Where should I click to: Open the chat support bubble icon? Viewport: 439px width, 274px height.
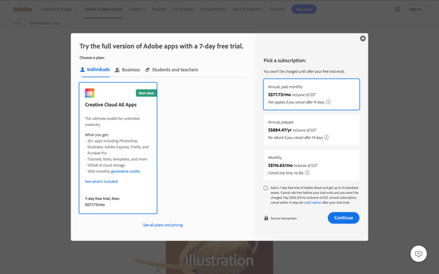(x=418, y=254)
